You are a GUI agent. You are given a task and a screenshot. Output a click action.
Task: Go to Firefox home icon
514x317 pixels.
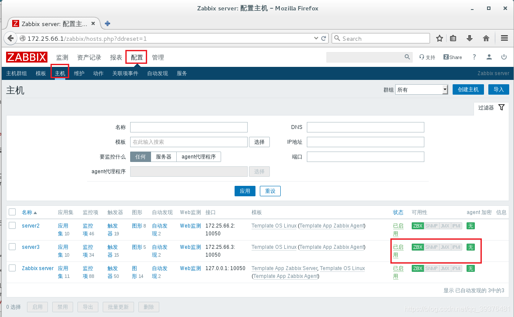pyautogui.click(x=486, y=38)
